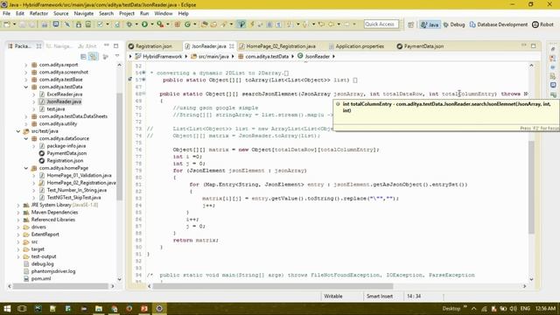The width and height of the screenshot is (560, 315).
Task: Click the Open Task folder icon
Action: (x=213, y=24)
